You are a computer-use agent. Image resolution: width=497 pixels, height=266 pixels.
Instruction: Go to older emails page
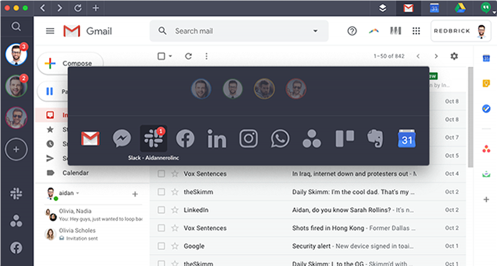click(x=436, y=56)
